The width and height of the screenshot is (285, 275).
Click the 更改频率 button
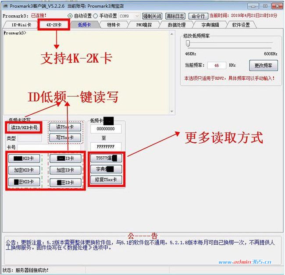coord(264,65)
